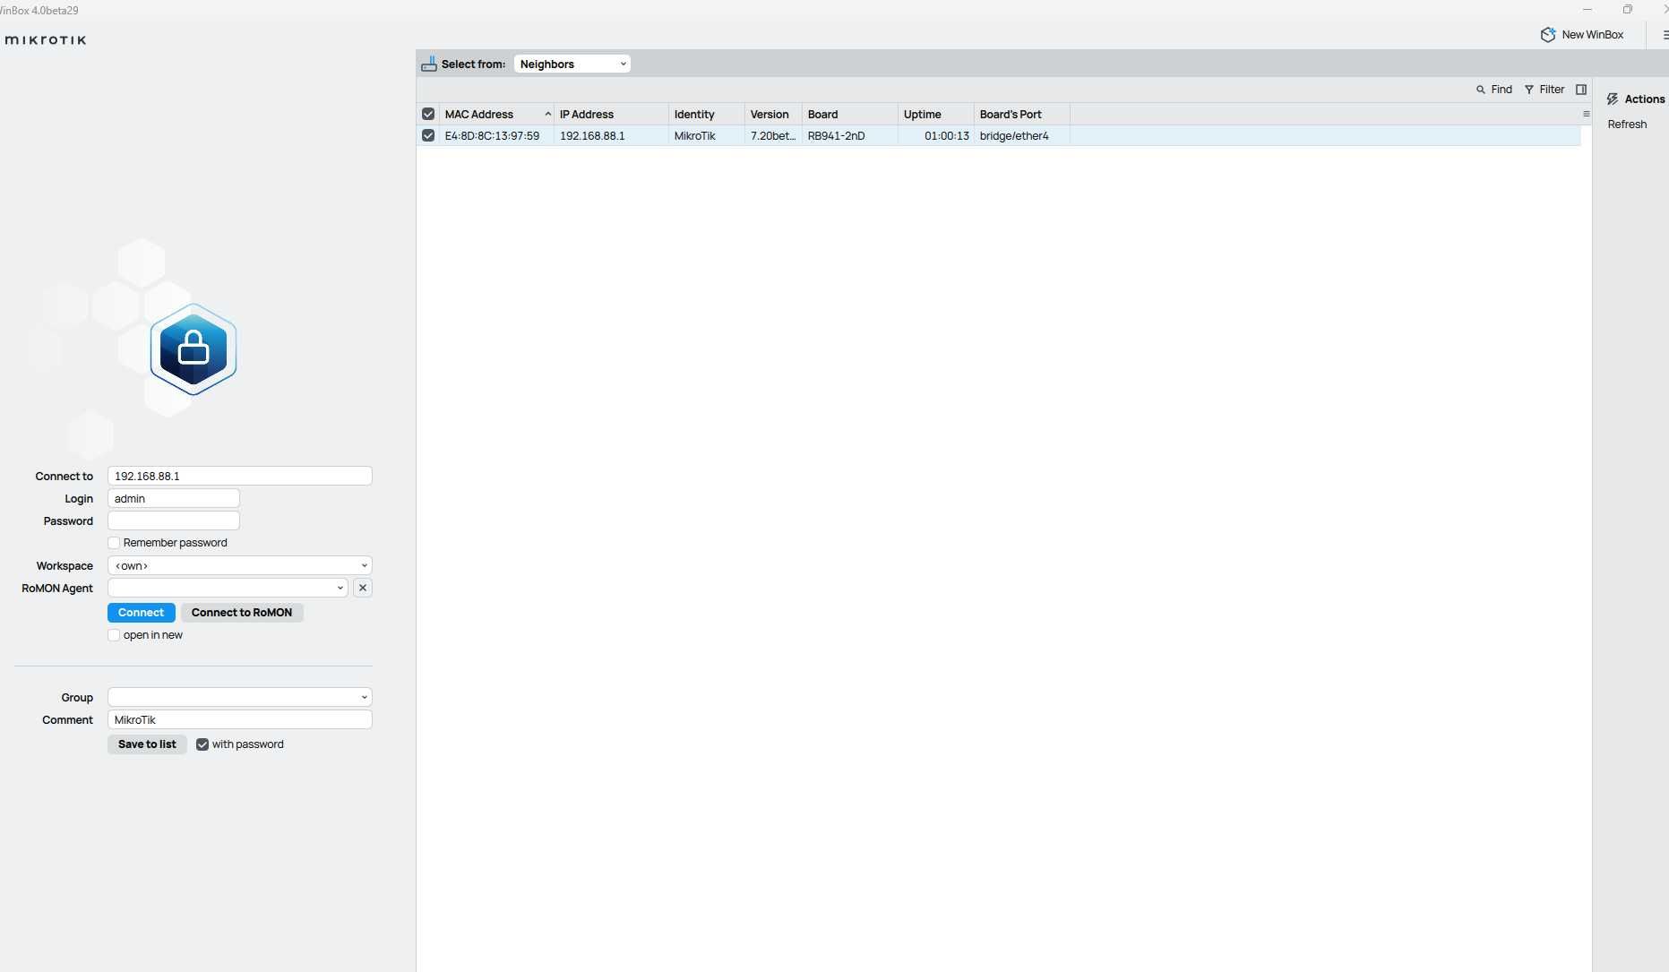Open the column options icon at table right
The width and height of the screenshot is (1669, 972).
(x=1586, y=114)
